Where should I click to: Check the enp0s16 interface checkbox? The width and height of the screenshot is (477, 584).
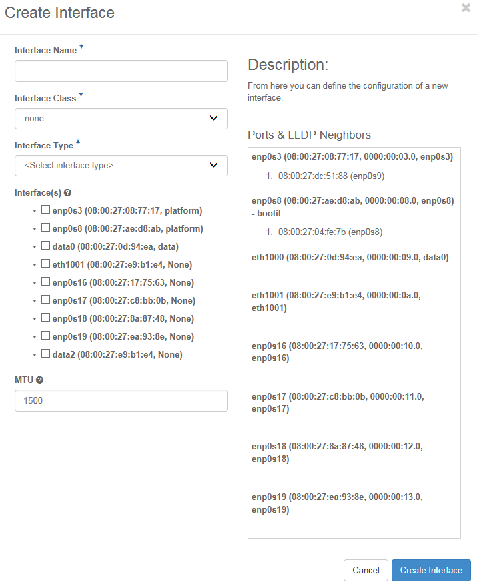coord(45,282)
